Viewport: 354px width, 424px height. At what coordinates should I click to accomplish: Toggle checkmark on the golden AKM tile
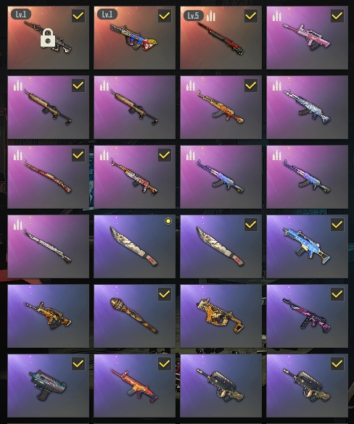pos(251,86)
